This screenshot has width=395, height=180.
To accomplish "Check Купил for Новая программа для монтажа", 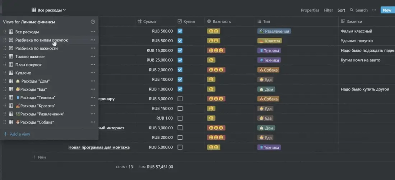I will 180,147.
